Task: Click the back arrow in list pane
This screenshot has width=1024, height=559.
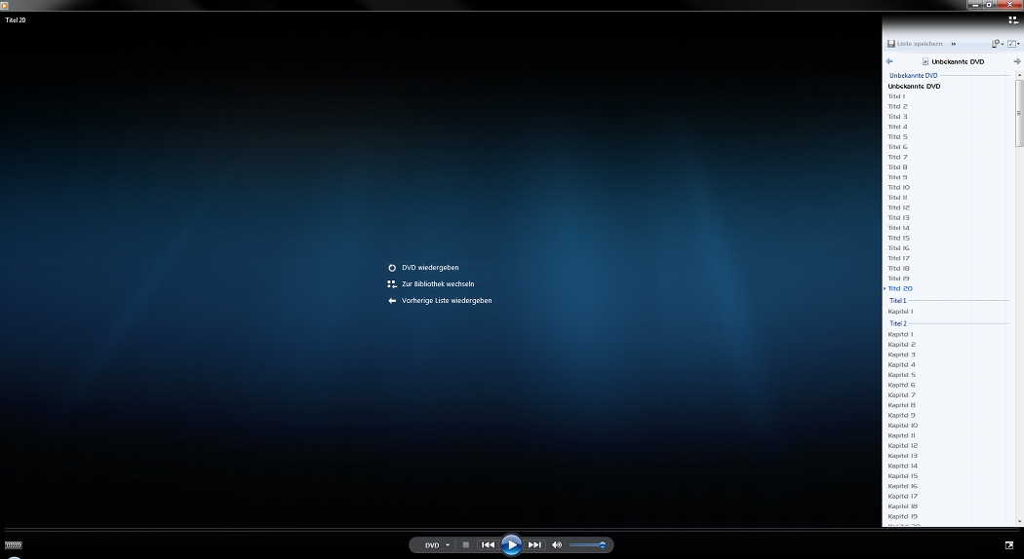Action: click(x=889, y=61)
